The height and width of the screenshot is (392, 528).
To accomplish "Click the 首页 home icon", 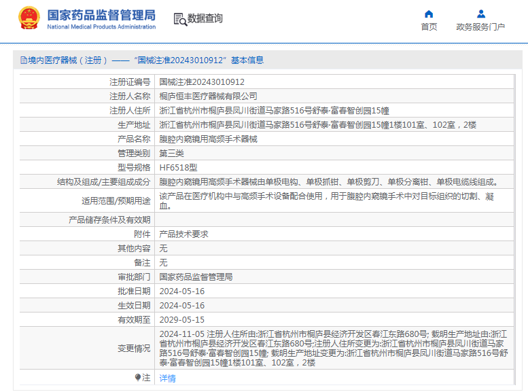I will [x=429, y=14].
